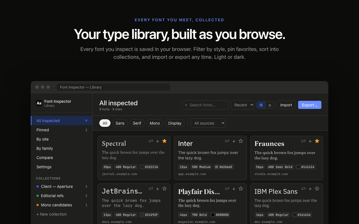
Task: Switch to grid view layout
Action: point(261,105)
